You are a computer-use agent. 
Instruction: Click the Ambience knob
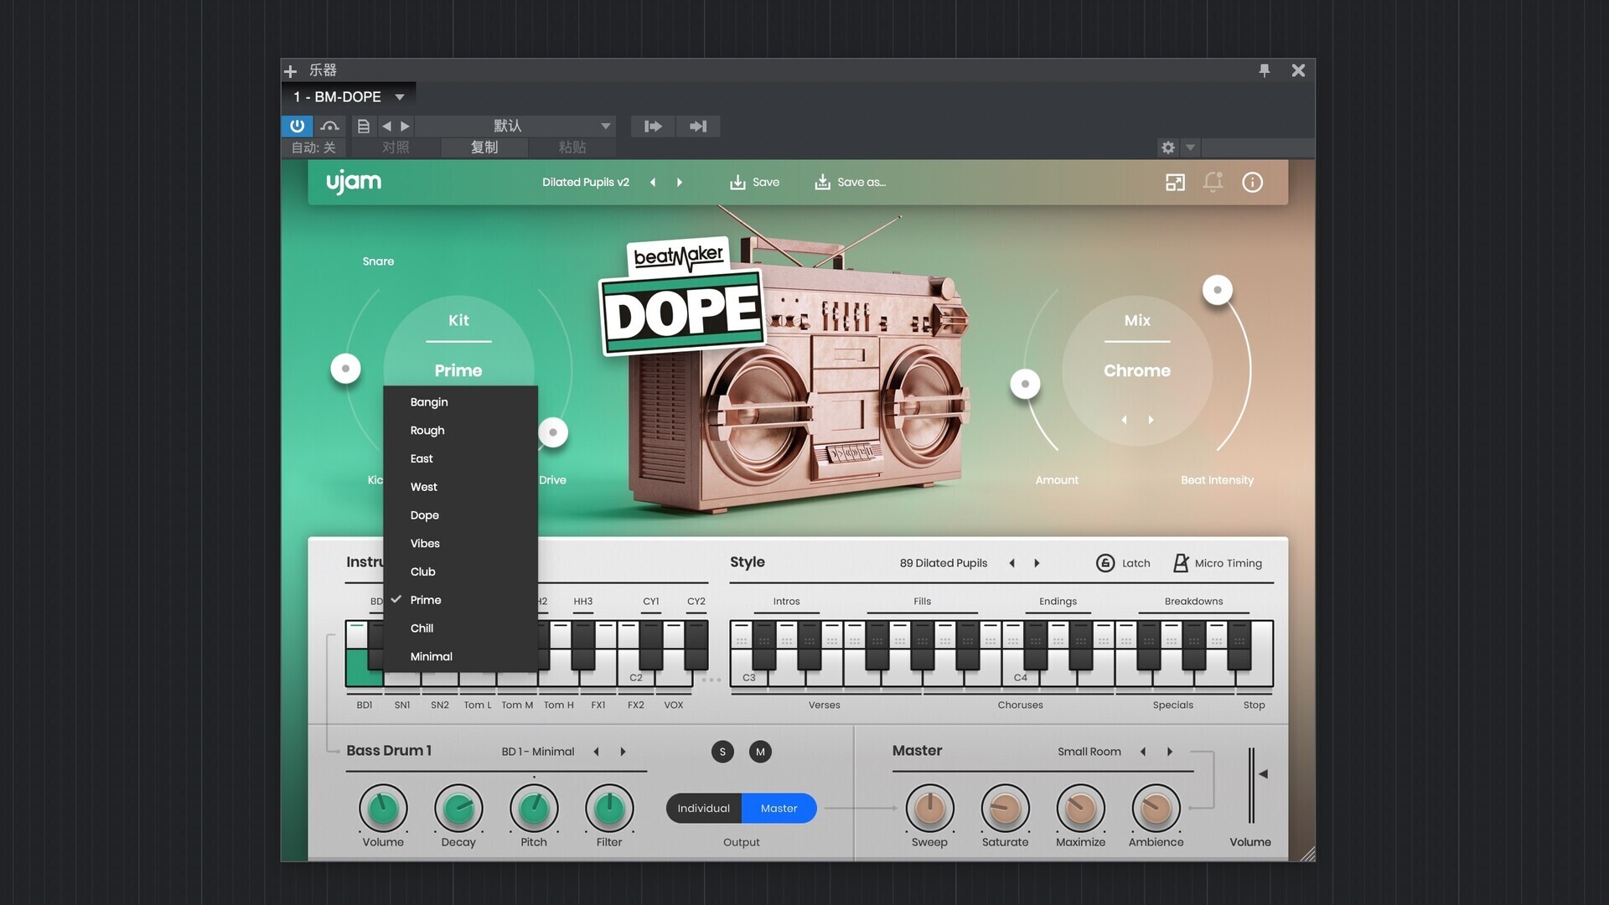click(x=1156, y=809)
